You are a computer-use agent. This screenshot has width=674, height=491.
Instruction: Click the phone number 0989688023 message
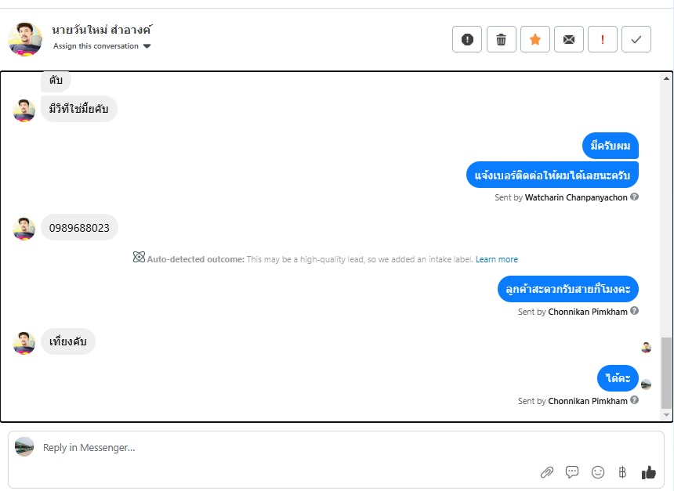[79, 228]
